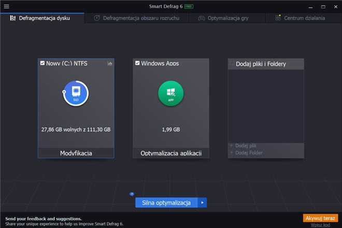Click the Aktywuj teraz button
Screen dimensions: 342x228
(320, 218)
